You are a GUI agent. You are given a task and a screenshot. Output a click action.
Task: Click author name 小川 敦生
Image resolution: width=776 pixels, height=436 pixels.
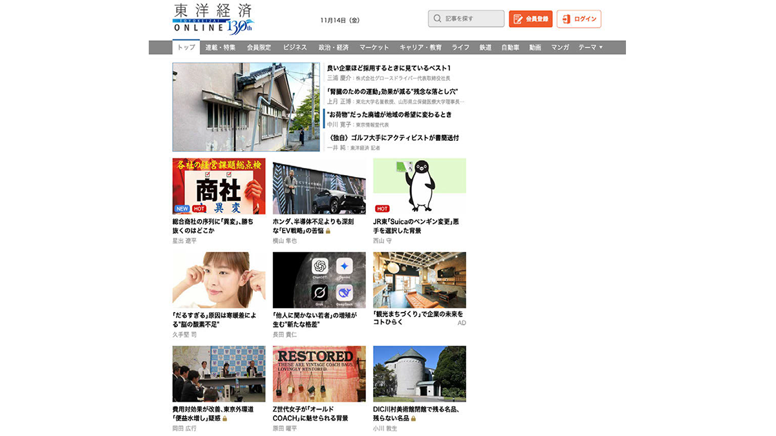pyautogui.click(x=385, y=428)
